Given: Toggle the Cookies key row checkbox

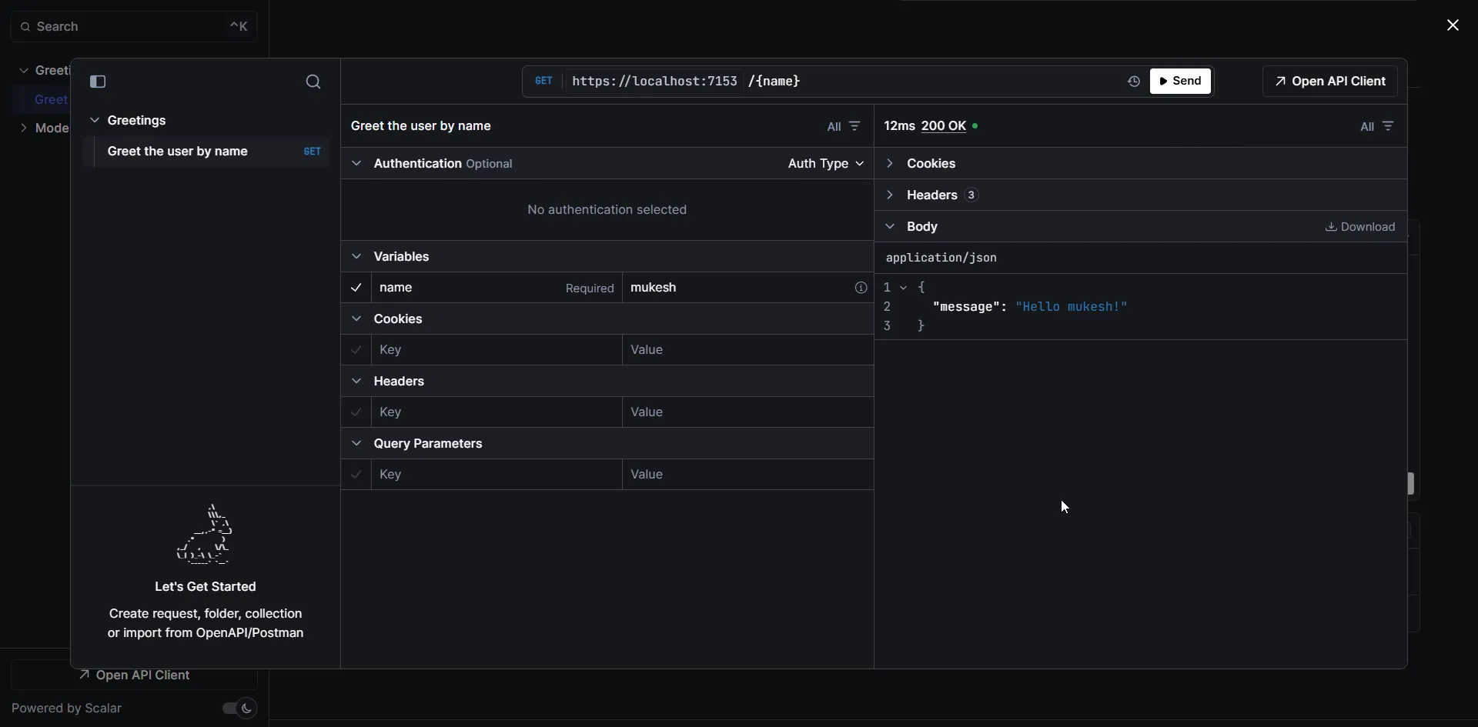Looking at the screenshot, I should tap(356, 350).
